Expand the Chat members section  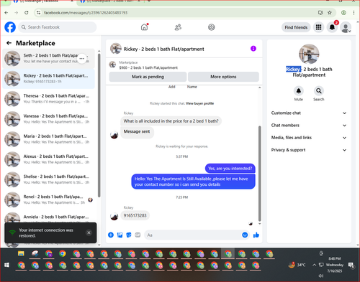click(x=309, y=126)
